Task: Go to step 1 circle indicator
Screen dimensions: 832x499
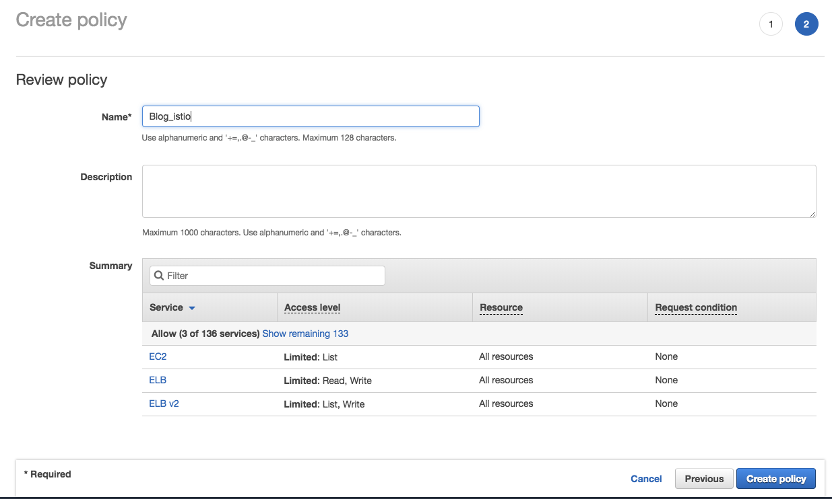Action: [771, 25]
